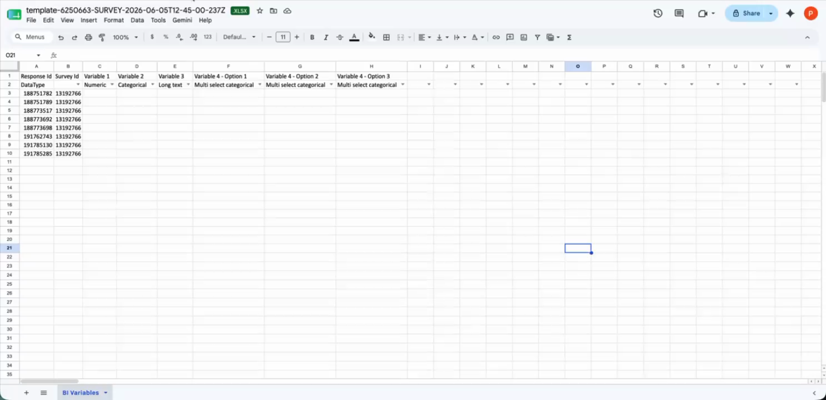Decrease decimal places
Viewport: 826px width, 400px height.
pos(179,37)
